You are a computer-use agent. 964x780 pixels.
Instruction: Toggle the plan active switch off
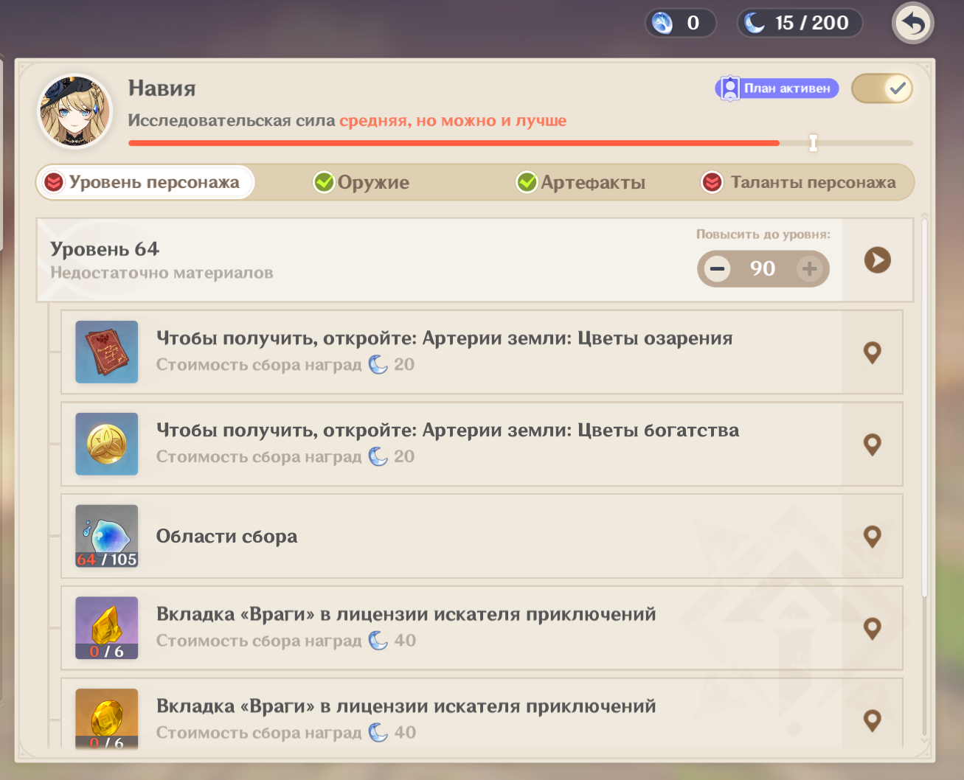[x=882, y=88]
